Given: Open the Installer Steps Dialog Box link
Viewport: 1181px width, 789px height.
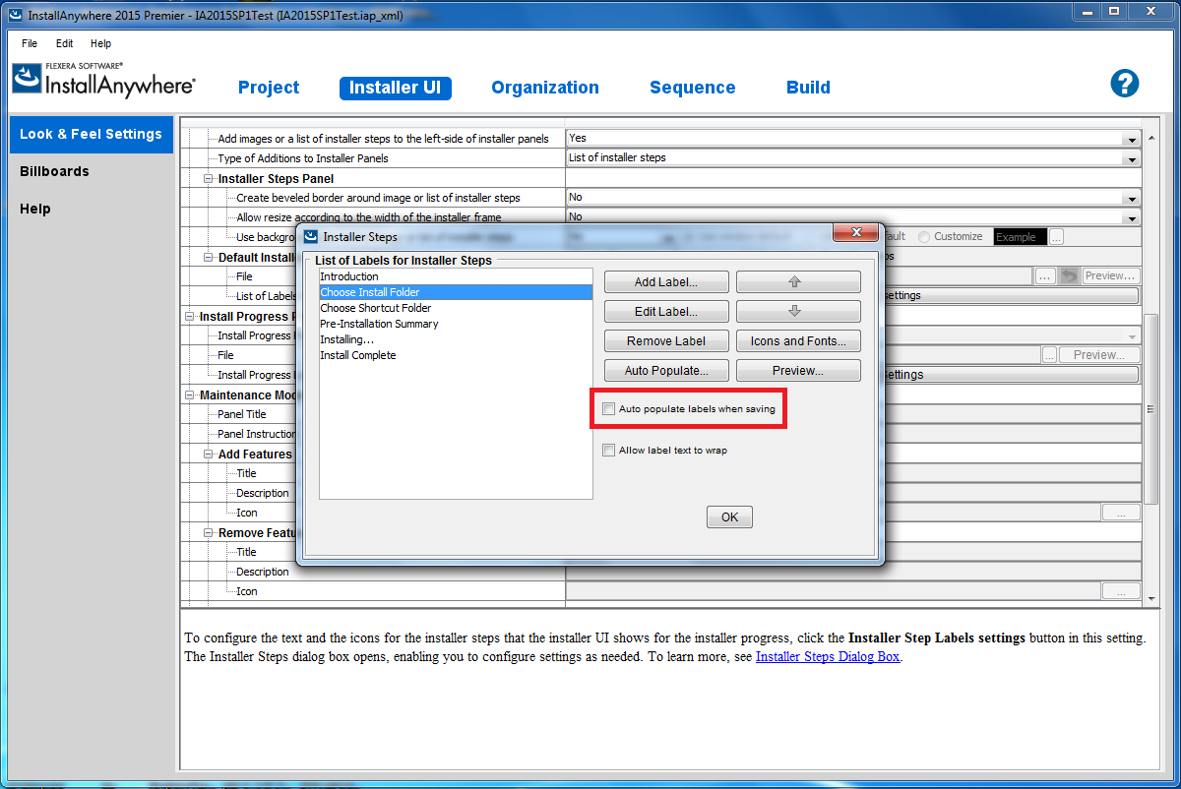Looking at the screenshot, I should (x=828, y=657).
